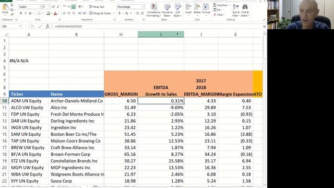Click Merge & Center
This screenshot has width=334, height=188.
[x=100, y=13]
